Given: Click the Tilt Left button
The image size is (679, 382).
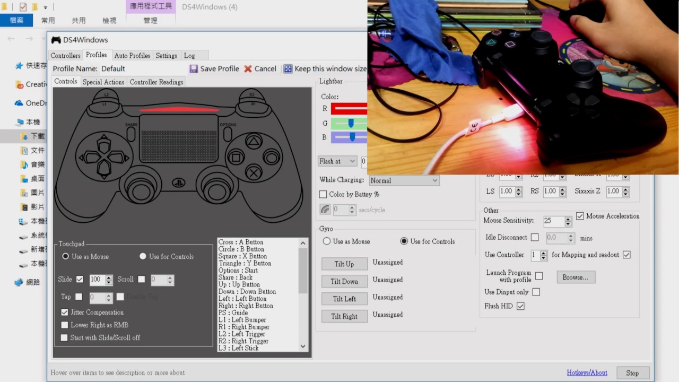Looking at the screenshot, I should point(344,299).
